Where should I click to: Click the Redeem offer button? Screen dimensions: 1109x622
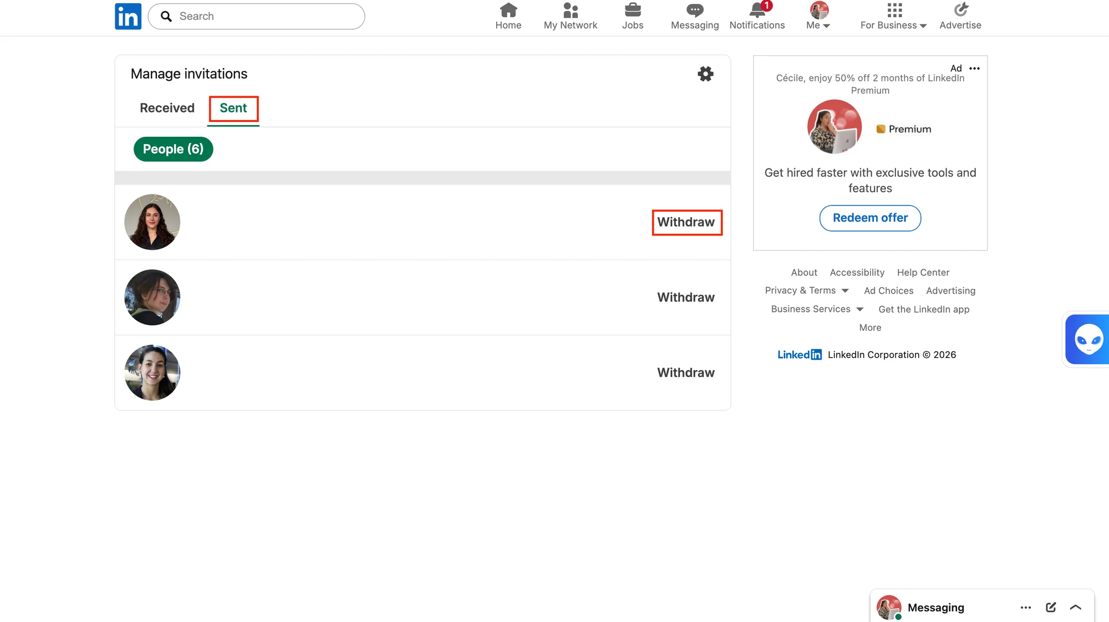(x=870, y=218)
